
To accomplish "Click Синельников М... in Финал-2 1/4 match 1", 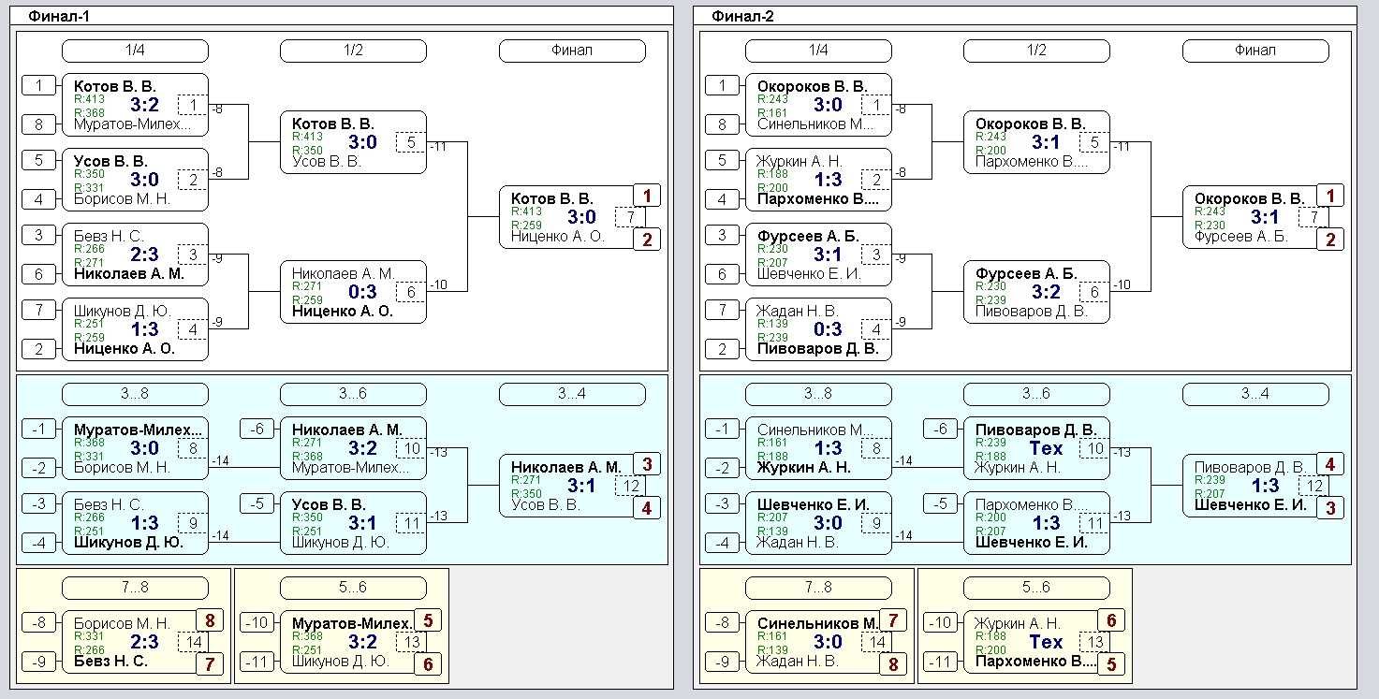I will coord(814,124).
